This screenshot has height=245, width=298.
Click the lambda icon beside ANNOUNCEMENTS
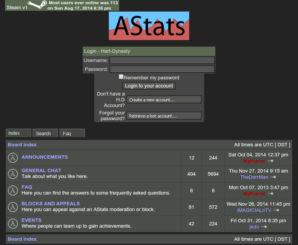13,158
